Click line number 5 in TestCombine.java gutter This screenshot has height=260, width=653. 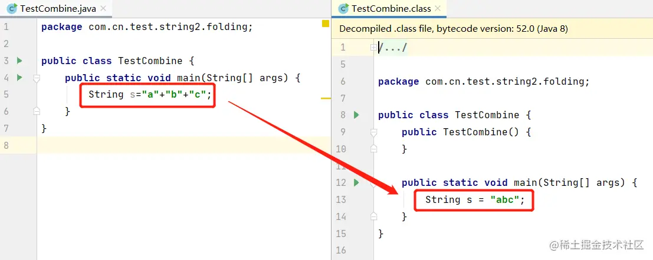pyautogui.click(x=5, y=95)
